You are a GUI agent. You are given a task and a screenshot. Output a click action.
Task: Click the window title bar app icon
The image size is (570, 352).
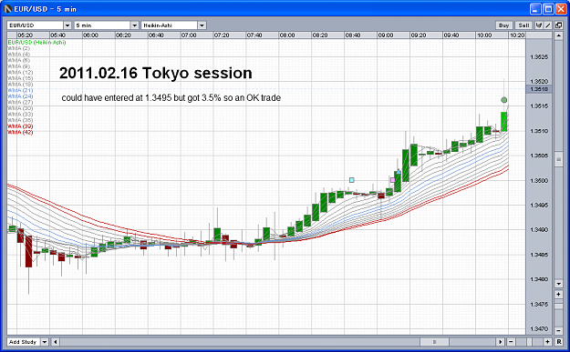coord(7,9)
